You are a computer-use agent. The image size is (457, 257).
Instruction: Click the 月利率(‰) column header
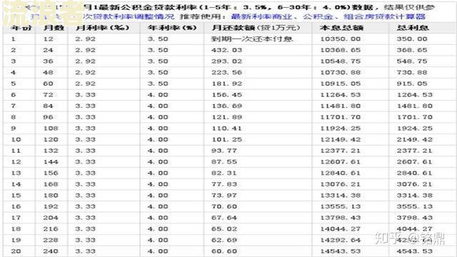point(102,29)
